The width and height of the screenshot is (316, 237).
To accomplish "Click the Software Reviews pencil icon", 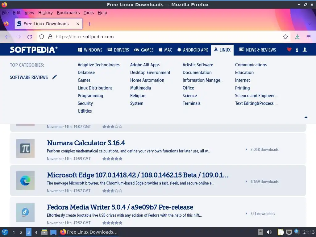I will click(54, 77).
